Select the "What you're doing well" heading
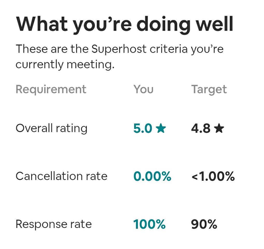This screenshot has width=264, height=249. tap(124, 24)
